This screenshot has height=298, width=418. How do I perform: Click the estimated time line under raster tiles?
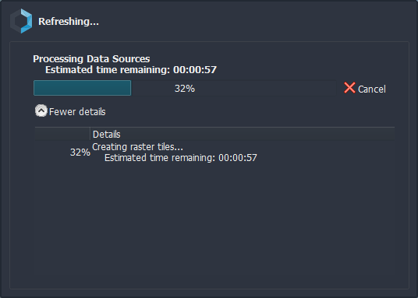(x=180, y=158)
